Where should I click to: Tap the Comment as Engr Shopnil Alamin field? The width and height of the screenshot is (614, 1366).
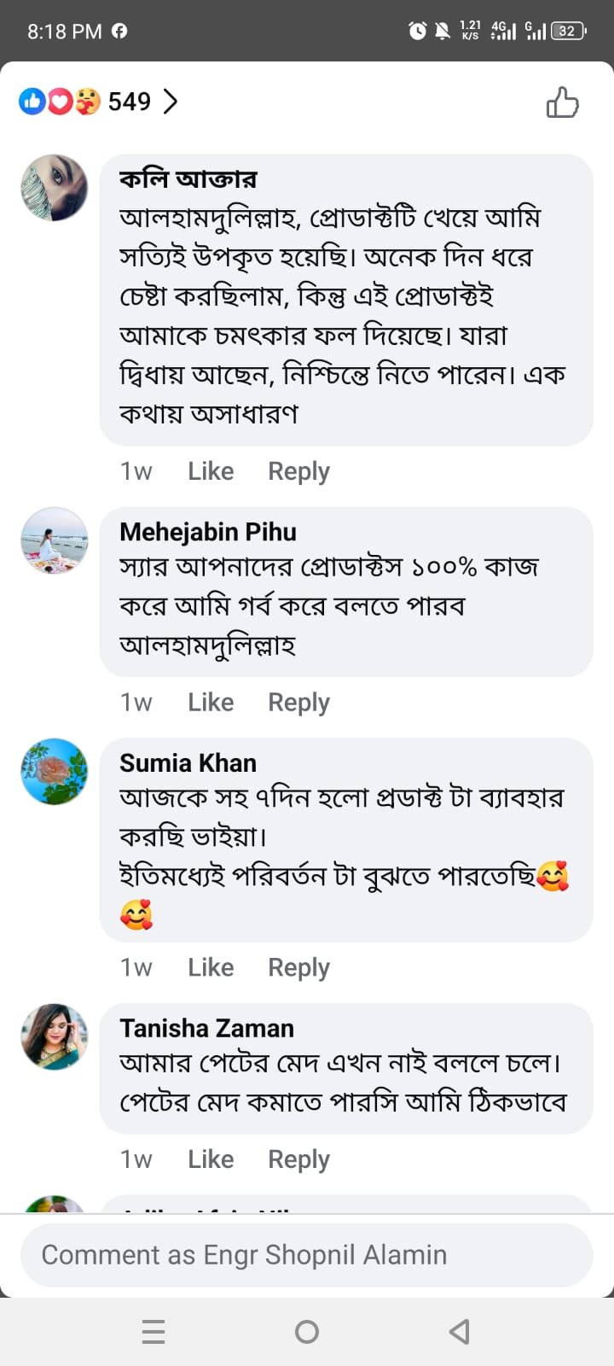307,1255
